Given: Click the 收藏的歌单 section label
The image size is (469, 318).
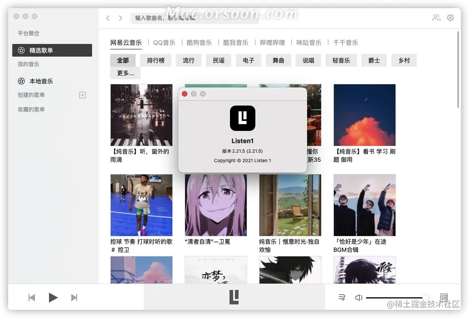Looking at the screenshot, I should [31, 109].
